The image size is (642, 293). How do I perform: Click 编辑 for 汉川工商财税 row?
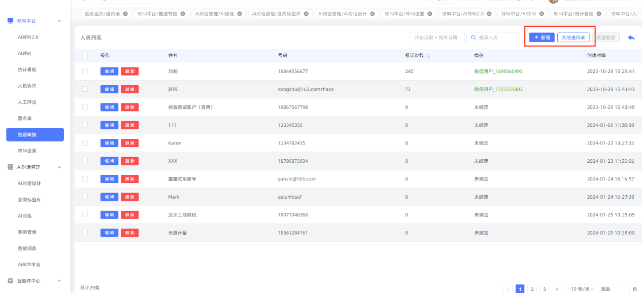click(109, 215)
